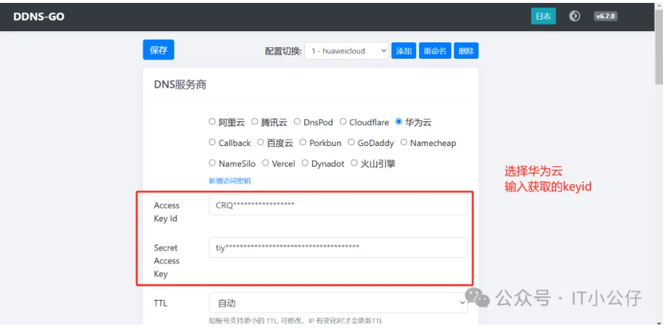
Task: Choose Porkbun as DNS provider
Action: click(303, 142)
